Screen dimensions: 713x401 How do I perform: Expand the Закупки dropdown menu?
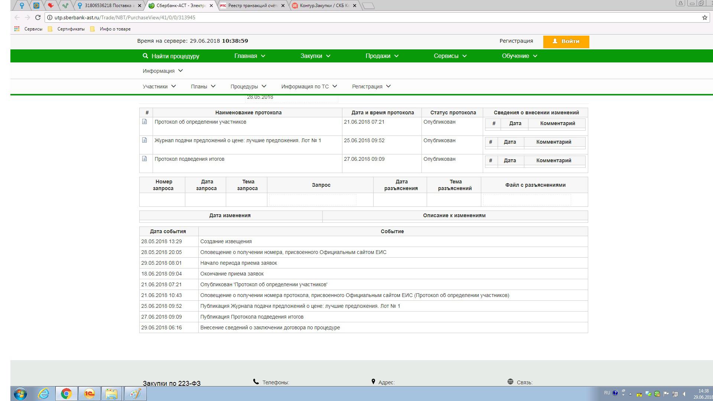coord(315,56)
